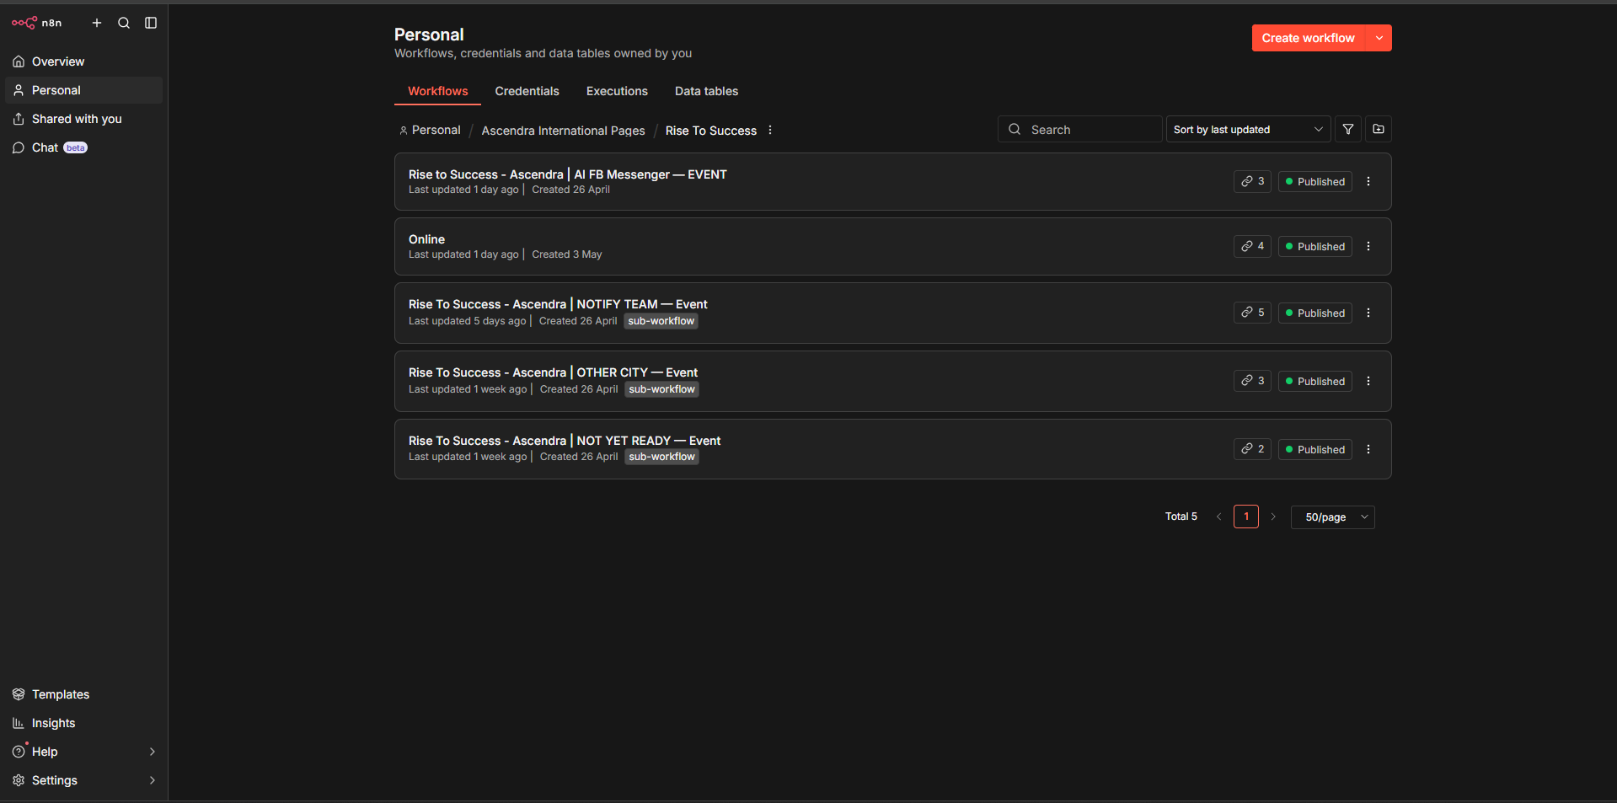
Task: Open Shared with you section
Action: (83, 119)
